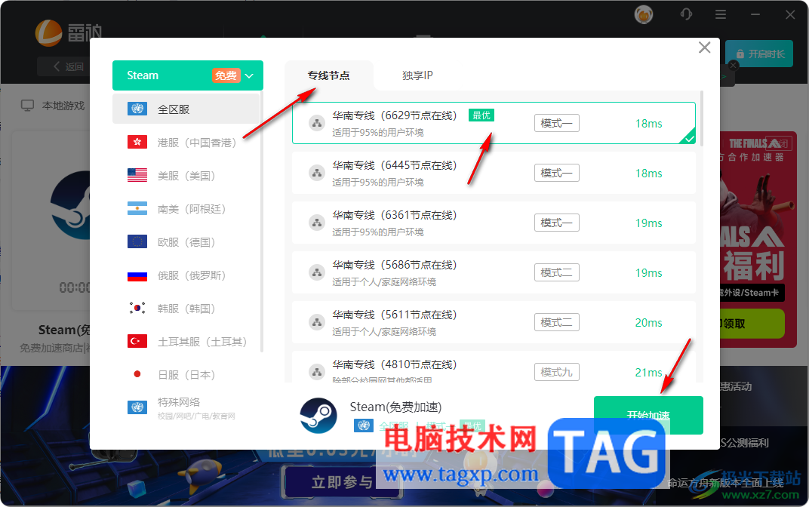Close the node selection dialog
Image resolution: width=809 pixels, height=507 pixels.
coord(704,48)
